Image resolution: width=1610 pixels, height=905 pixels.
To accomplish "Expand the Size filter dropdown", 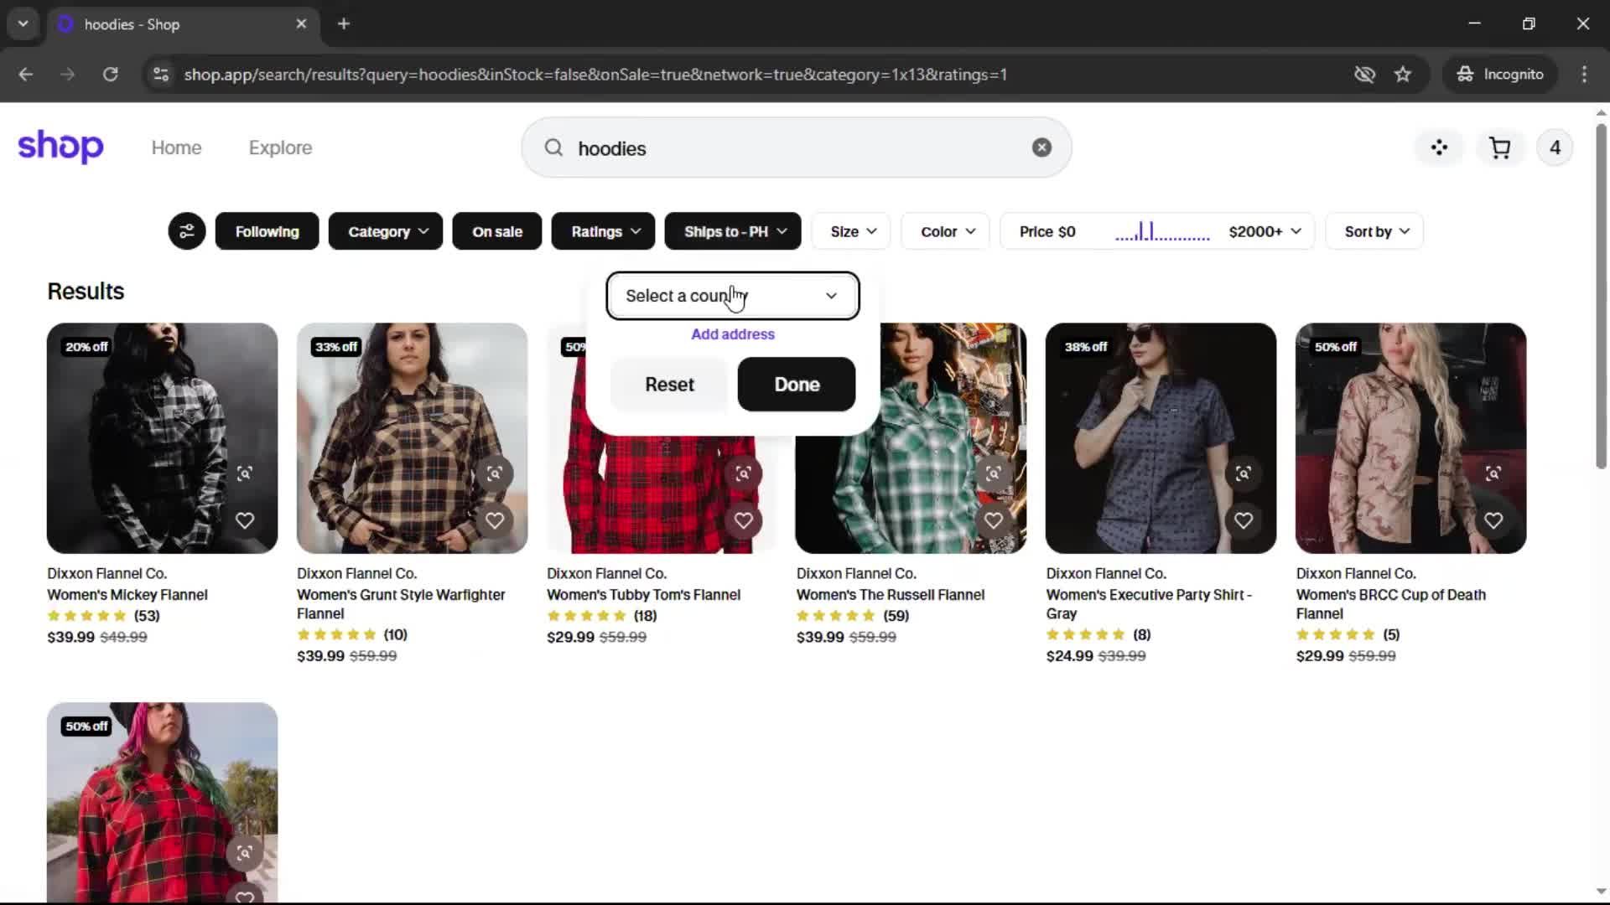I will [853, 231].
